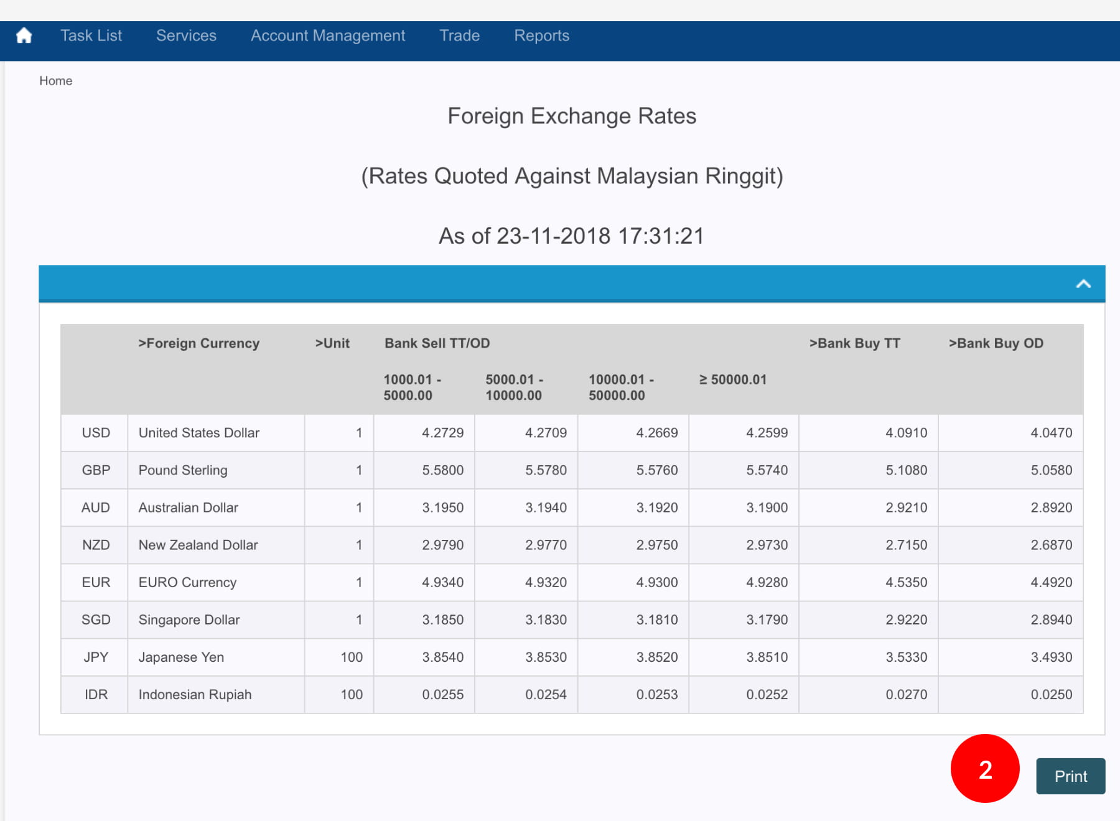Viewport: 1120px width, 821px height.
Task: Click the red circle number 2 marker
Action: tap(984, 769)
